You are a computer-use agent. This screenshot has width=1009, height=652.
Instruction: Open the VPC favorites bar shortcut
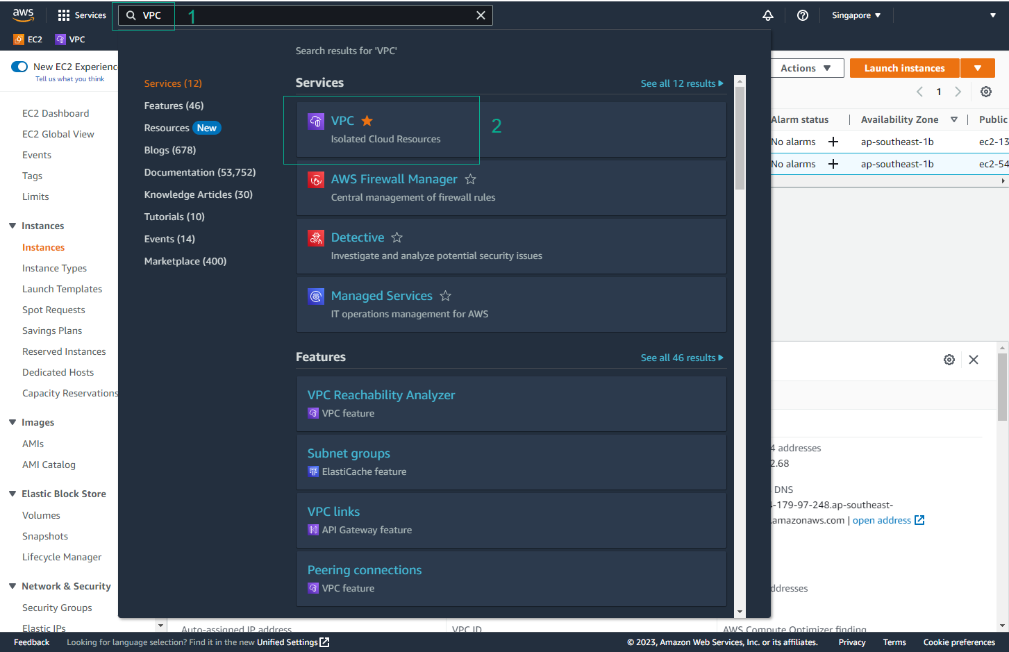click(70, 40)
